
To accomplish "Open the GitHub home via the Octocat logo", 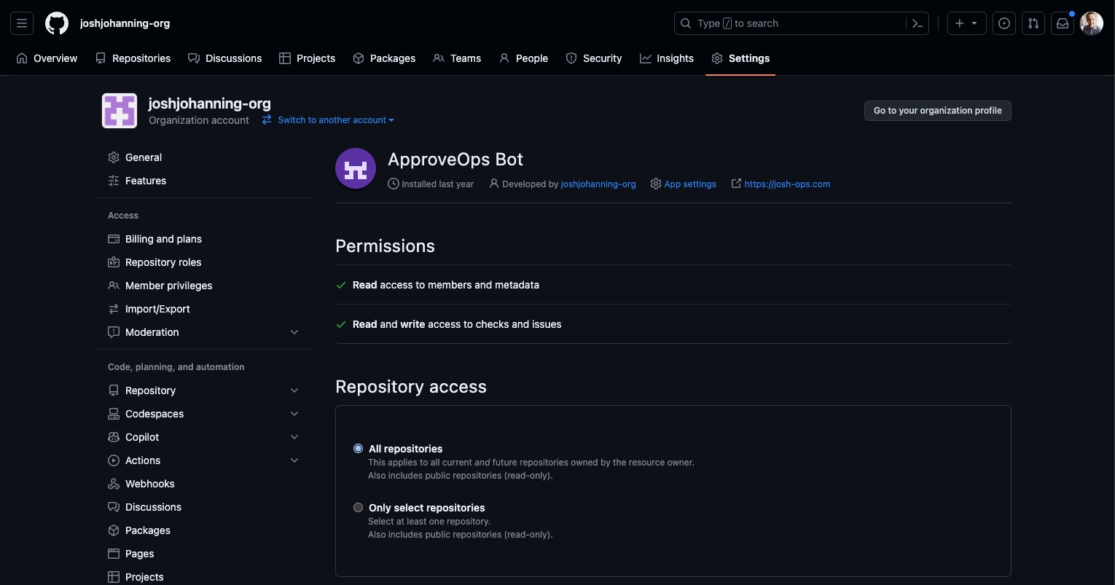I will pyautogui.click(x=56, y=23).
